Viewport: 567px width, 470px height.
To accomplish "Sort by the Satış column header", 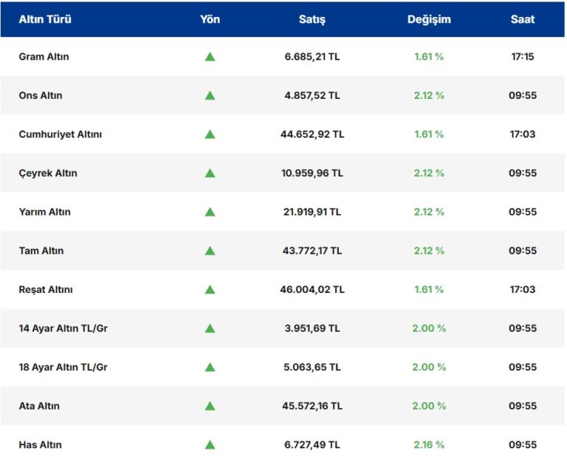I will tap(312, 20).
